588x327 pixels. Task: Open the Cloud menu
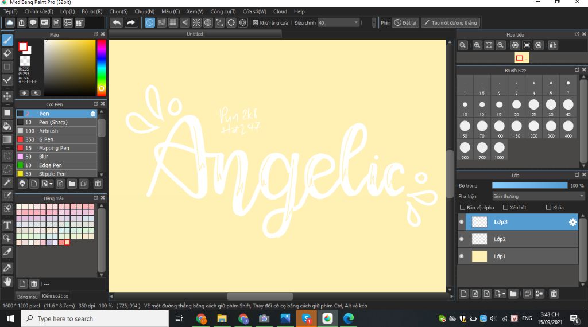[280, 11]
